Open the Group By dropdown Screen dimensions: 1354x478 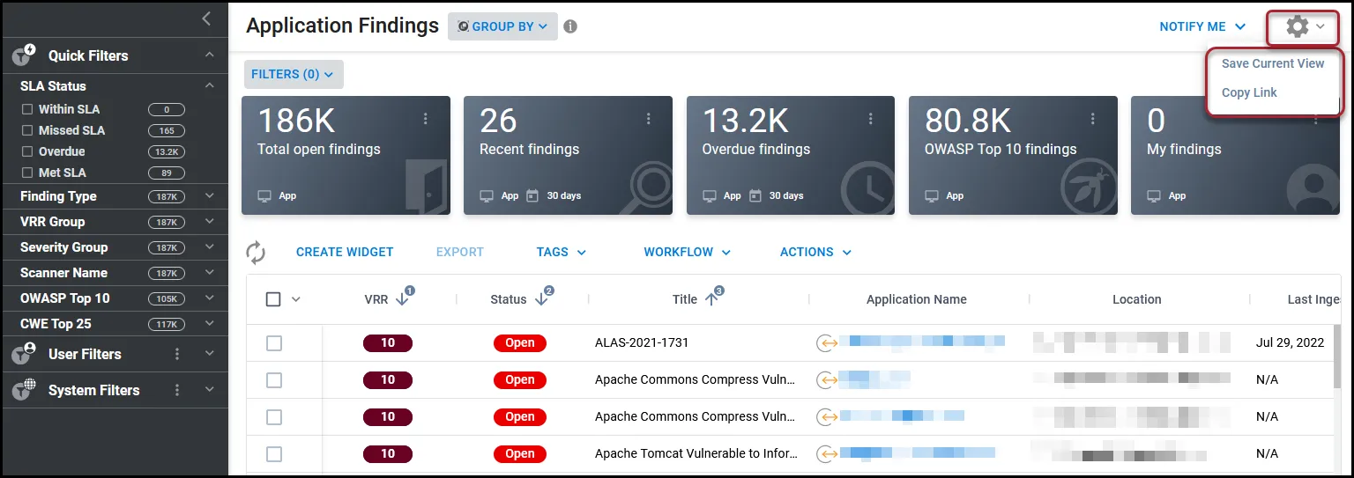(x=502, y=26)
